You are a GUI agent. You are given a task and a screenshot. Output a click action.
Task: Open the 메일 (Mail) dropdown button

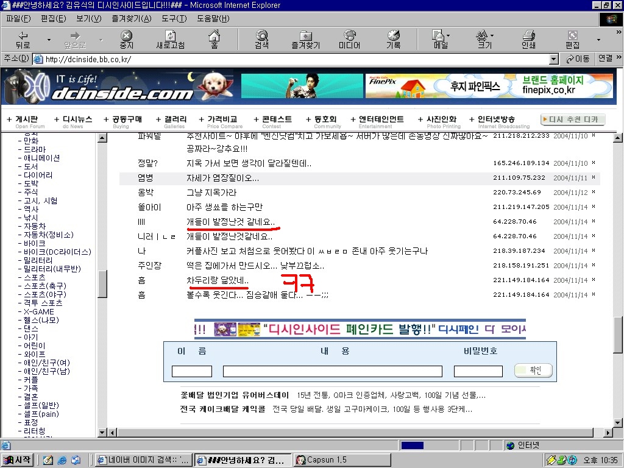pos(441,40)
